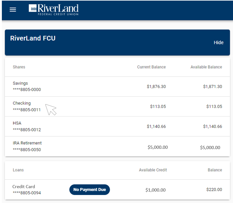Click the RiverLand Federal Credit Union logo
233x203 pixels.
(53, 10)
